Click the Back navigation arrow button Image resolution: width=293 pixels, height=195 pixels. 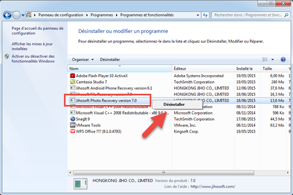(x=7, y=15)
